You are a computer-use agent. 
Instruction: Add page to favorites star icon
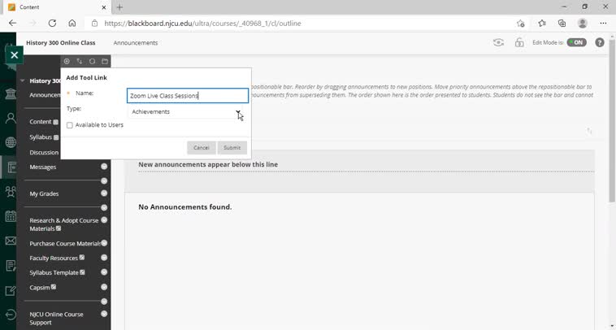(x=521, y=24)
